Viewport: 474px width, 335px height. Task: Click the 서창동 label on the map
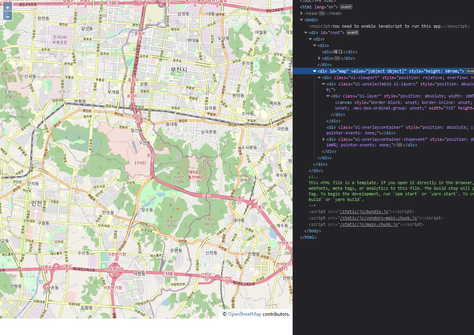(x=139, y=273)
